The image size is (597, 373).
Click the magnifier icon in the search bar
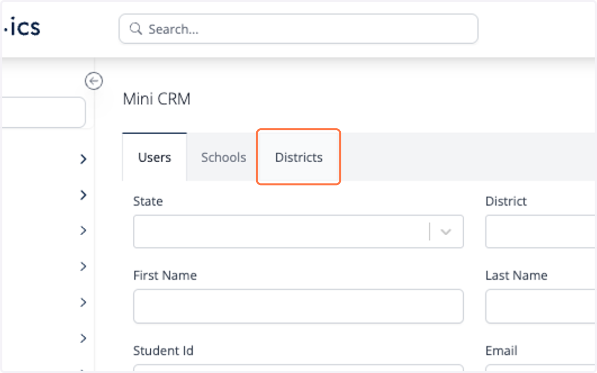click(x=136, y=29)
